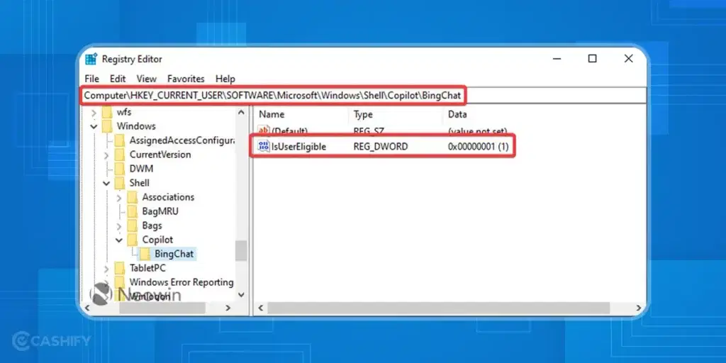Viewport: 726px width, 363px height.
Task: Click the REG_DWORD type cell
Action: pyautogui.click(x=381, y=147)
